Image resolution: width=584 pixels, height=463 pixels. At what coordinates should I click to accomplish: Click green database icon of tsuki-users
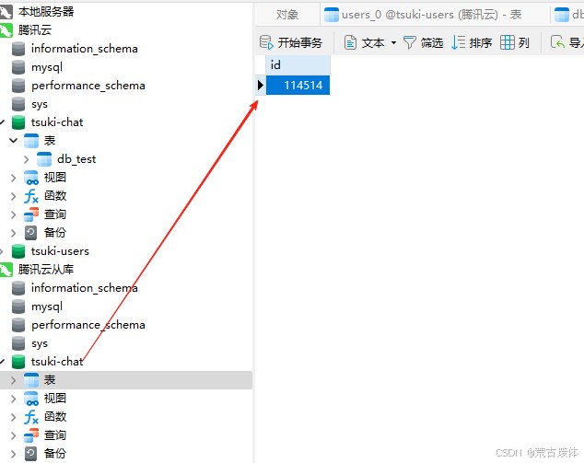18,251
